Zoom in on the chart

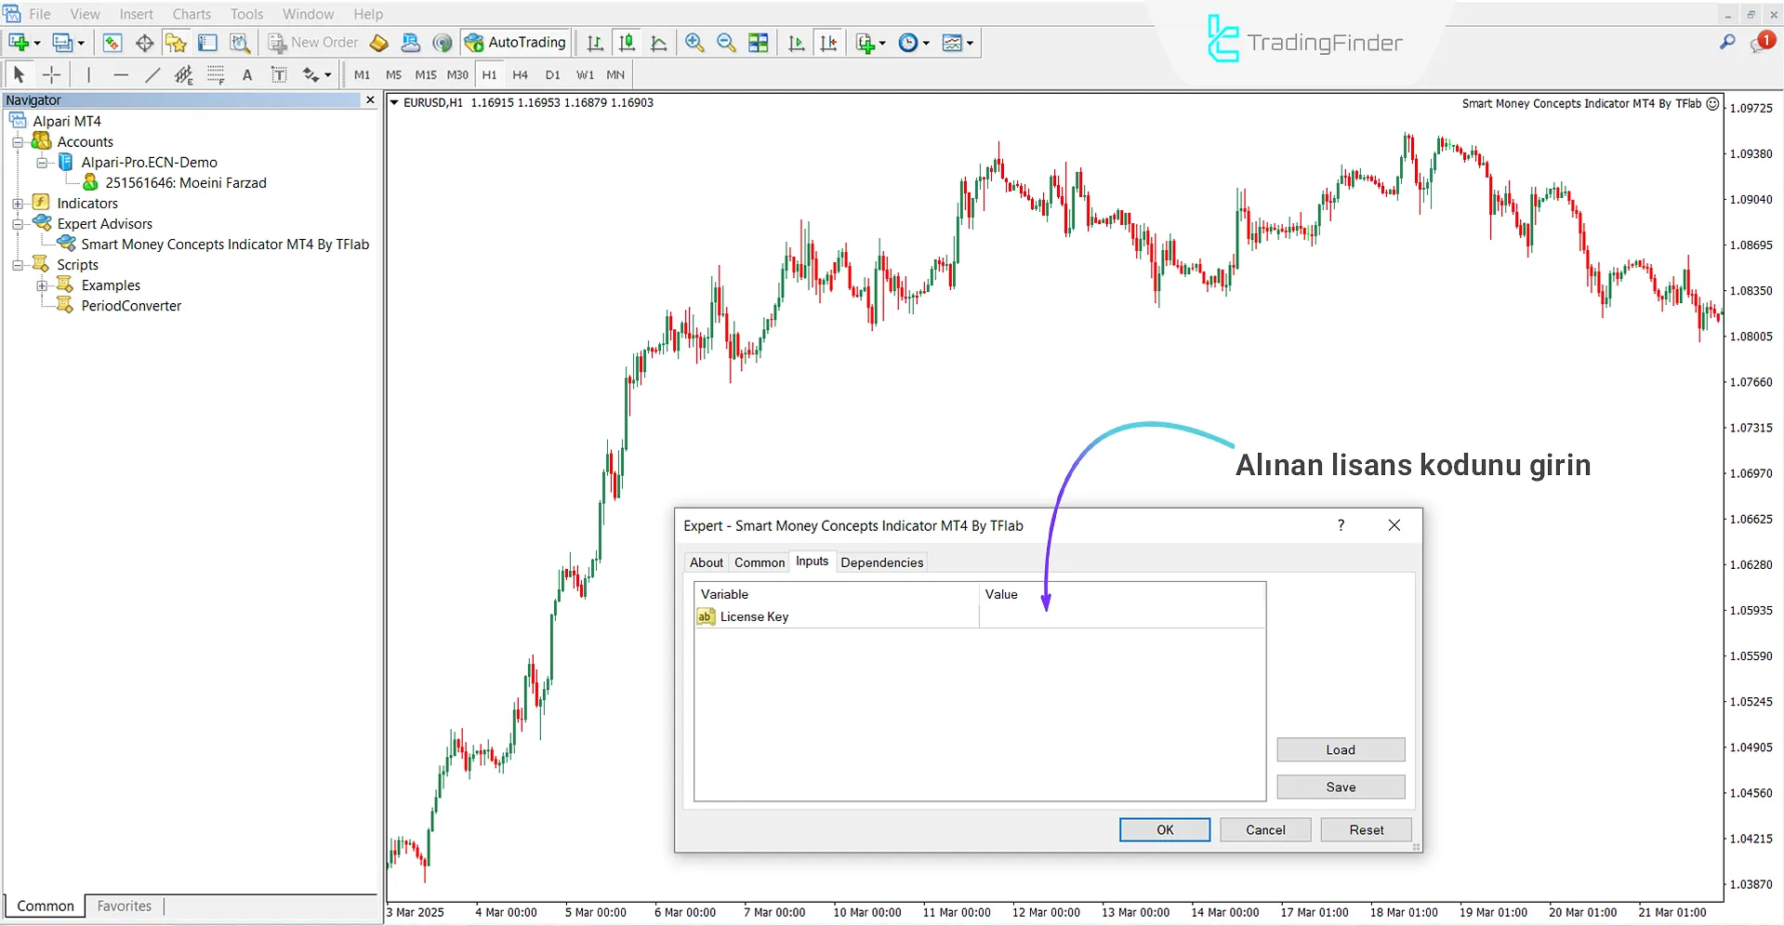coord(694,43)
